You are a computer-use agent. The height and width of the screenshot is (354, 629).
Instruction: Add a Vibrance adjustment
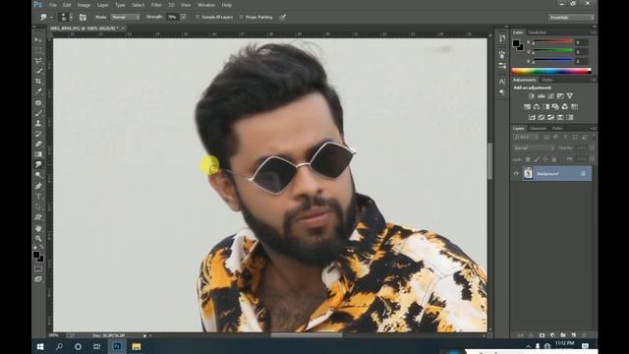(570, 96)
